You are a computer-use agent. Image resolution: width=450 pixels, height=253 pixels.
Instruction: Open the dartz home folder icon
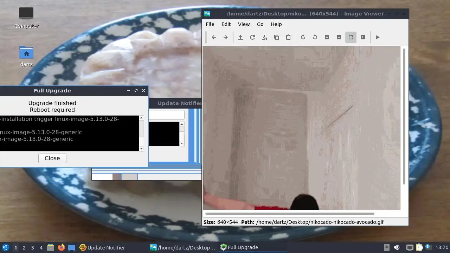(26, 56)
